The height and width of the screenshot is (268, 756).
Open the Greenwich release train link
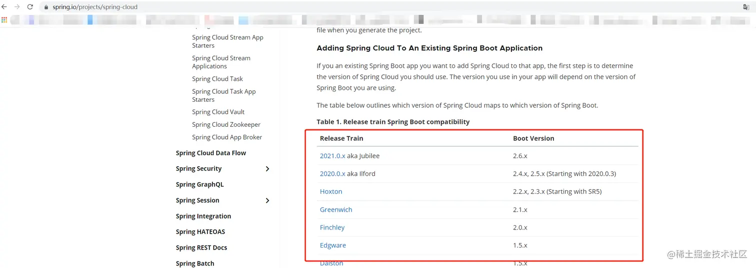[336, 210]
